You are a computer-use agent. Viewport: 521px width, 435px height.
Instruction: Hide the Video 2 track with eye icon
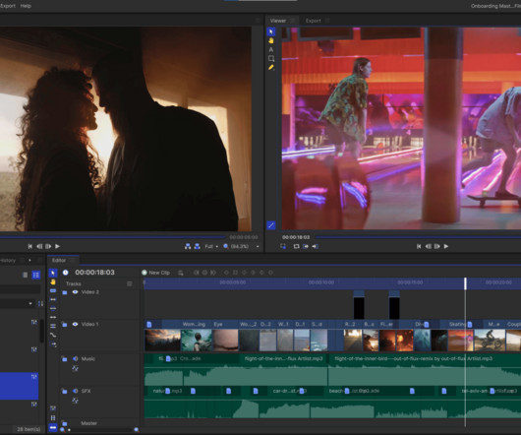[x=75, y=292]
